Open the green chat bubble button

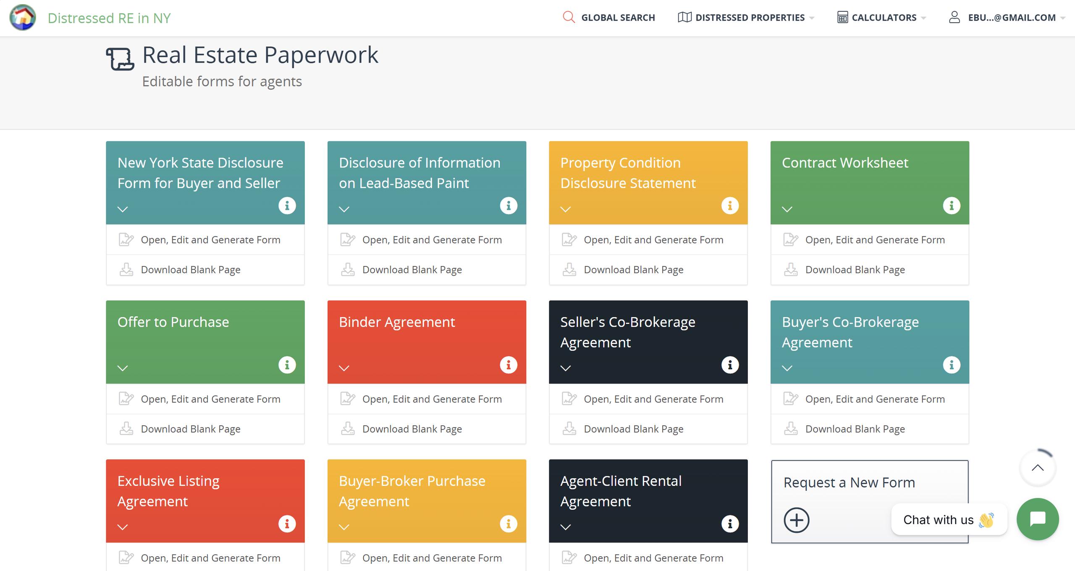pyautogui.click(x=1037, y=519)
